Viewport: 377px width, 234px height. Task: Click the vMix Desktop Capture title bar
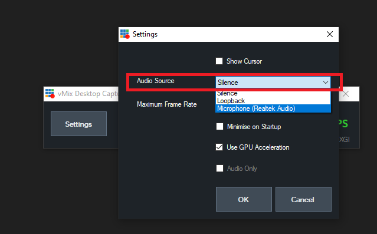pos(81,94)
